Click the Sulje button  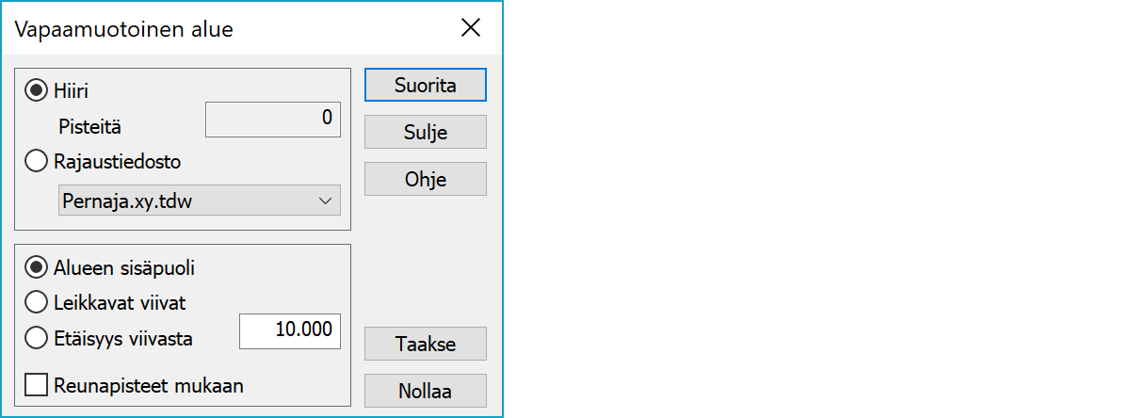tap(425, 132)
